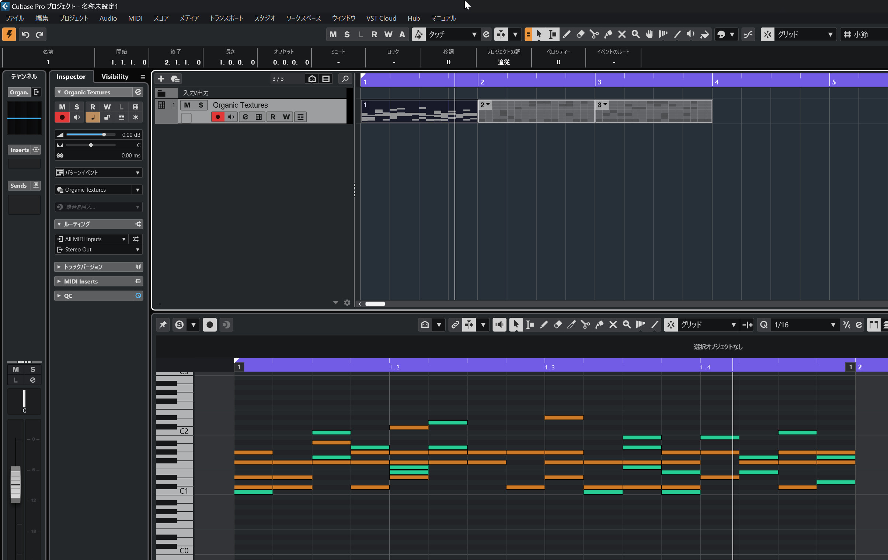Open the VST Cloud menu
This screenshot has height=560, width=888.
pyautogui.click(x=381, y=18)
